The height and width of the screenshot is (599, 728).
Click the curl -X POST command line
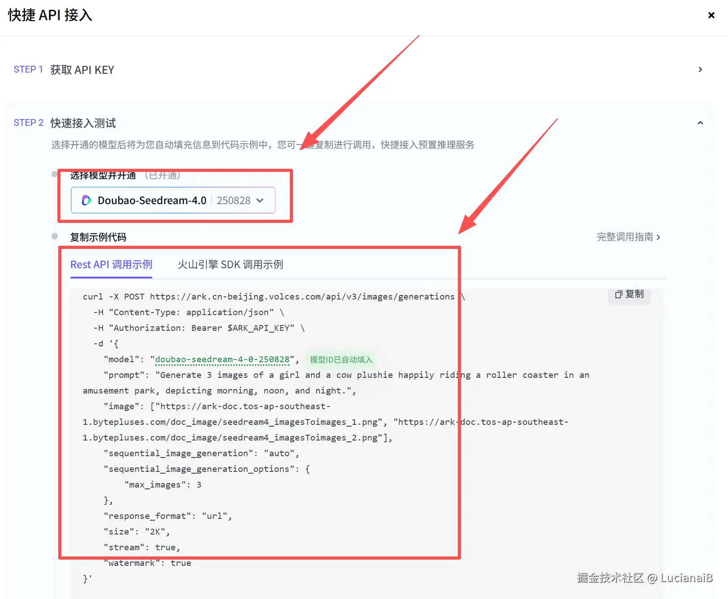click(x=274, y=296)
